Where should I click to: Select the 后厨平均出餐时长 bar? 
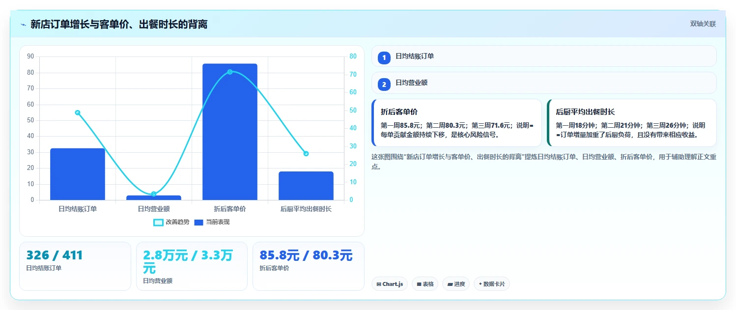pyautogui.click(x=306, y=186)
